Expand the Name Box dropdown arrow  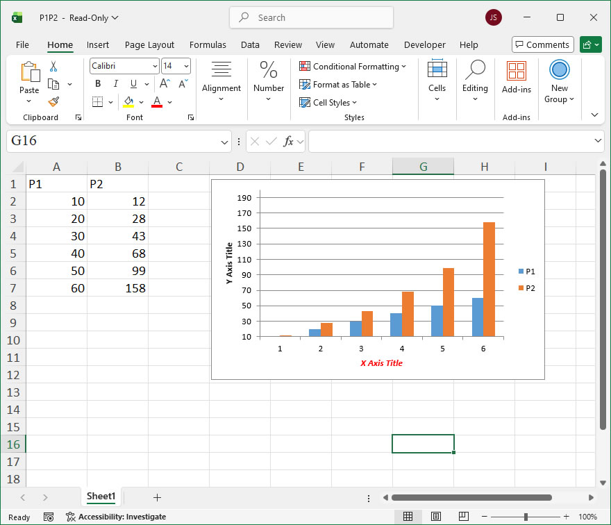click(x=224, y=142)
